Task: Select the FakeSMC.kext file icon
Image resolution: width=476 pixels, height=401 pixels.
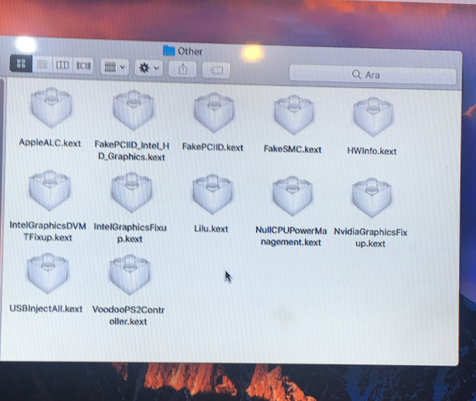Action: (293, 114)
